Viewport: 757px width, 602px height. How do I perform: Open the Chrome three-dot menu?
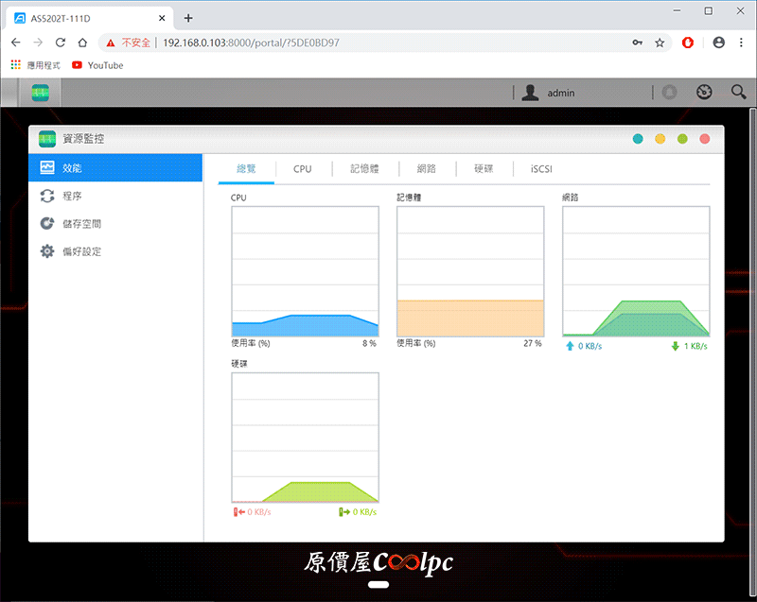741,43
